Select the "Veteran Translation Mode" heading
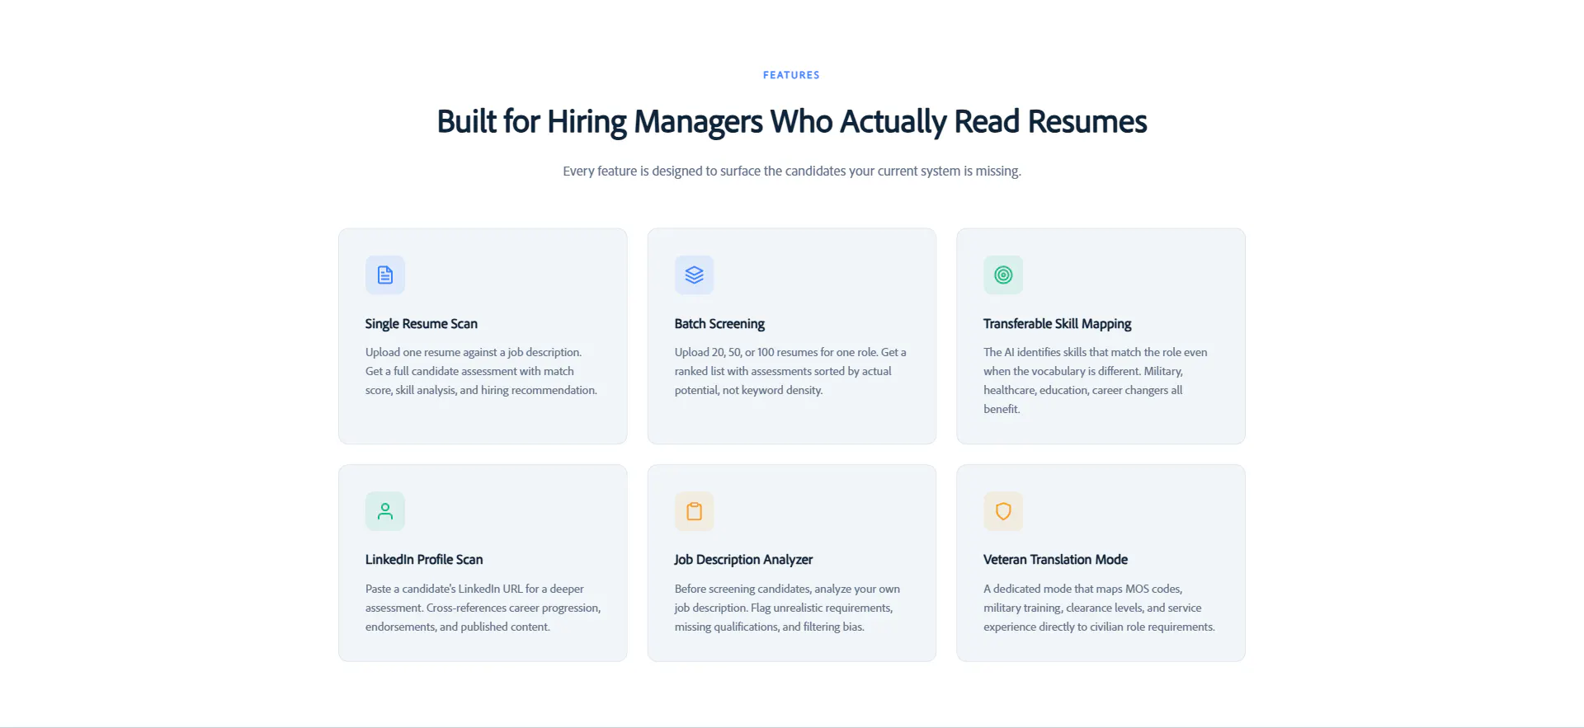 [x=1055, y=560]
